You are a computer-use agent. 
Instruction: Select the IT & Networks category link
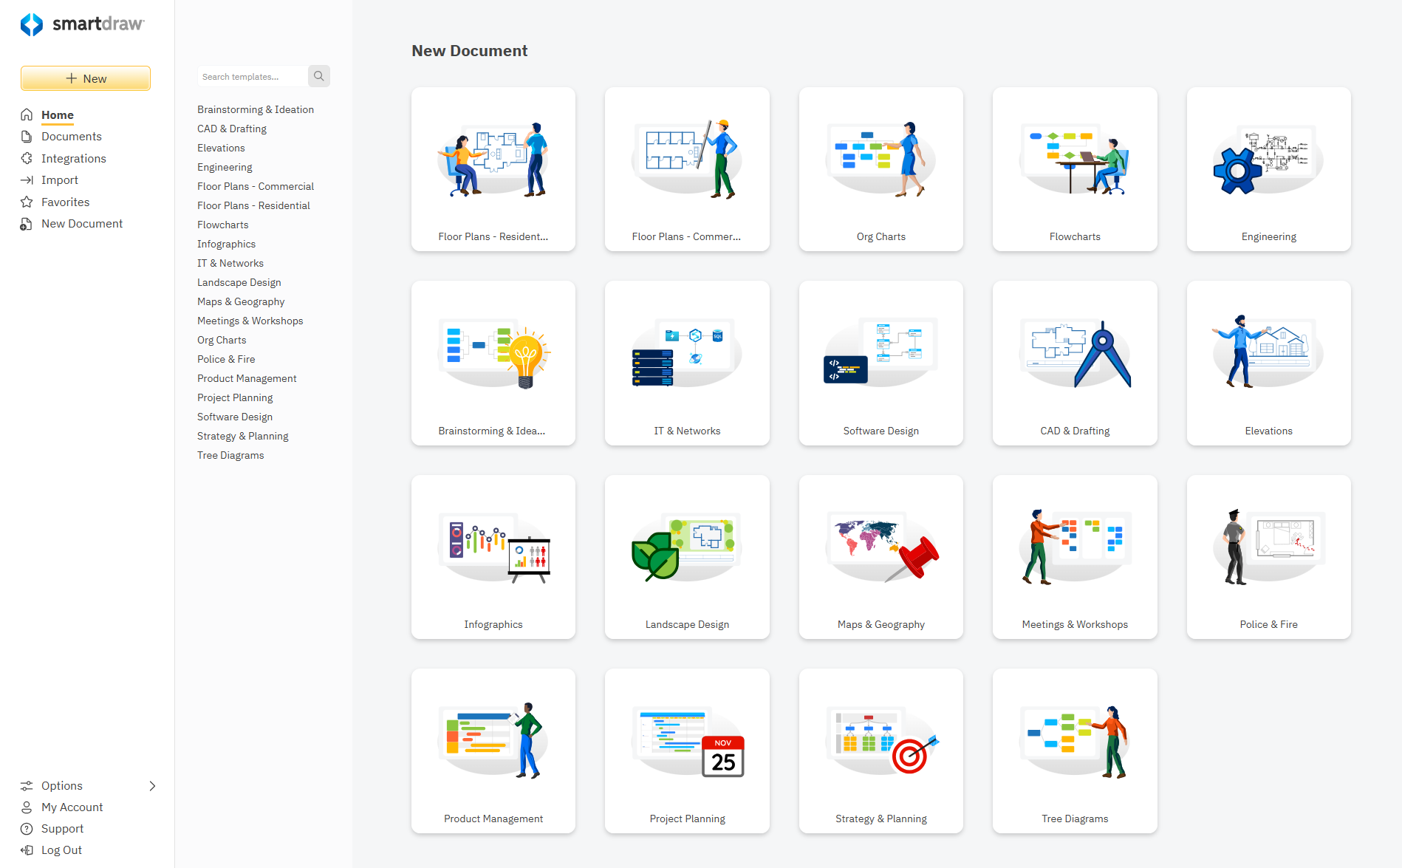[x=230, y=263]
